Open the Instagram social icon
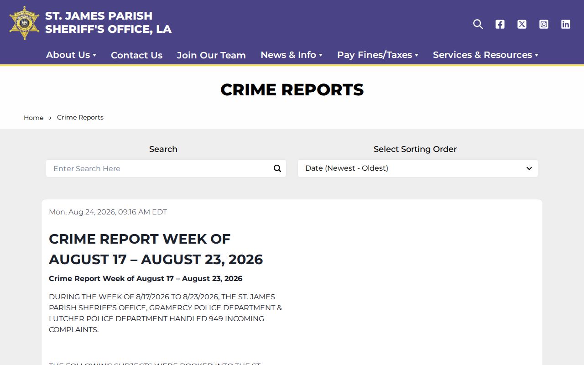Screen dimensions: 584x365 pos(544,24)
